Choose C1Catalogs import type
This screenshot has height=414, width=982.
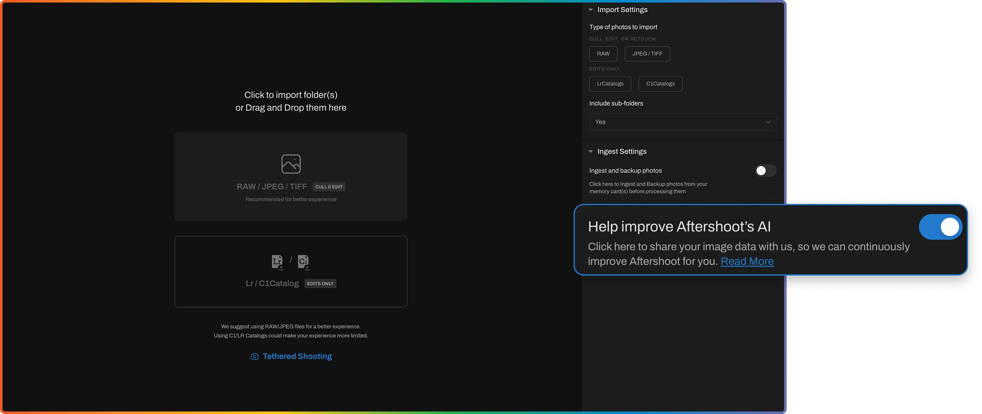pyautogui.click(x=660, y=84)
